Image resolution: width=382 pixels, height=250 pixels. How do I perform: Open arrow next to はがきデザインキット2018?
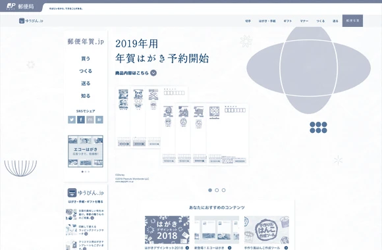[x=187, y=248]
